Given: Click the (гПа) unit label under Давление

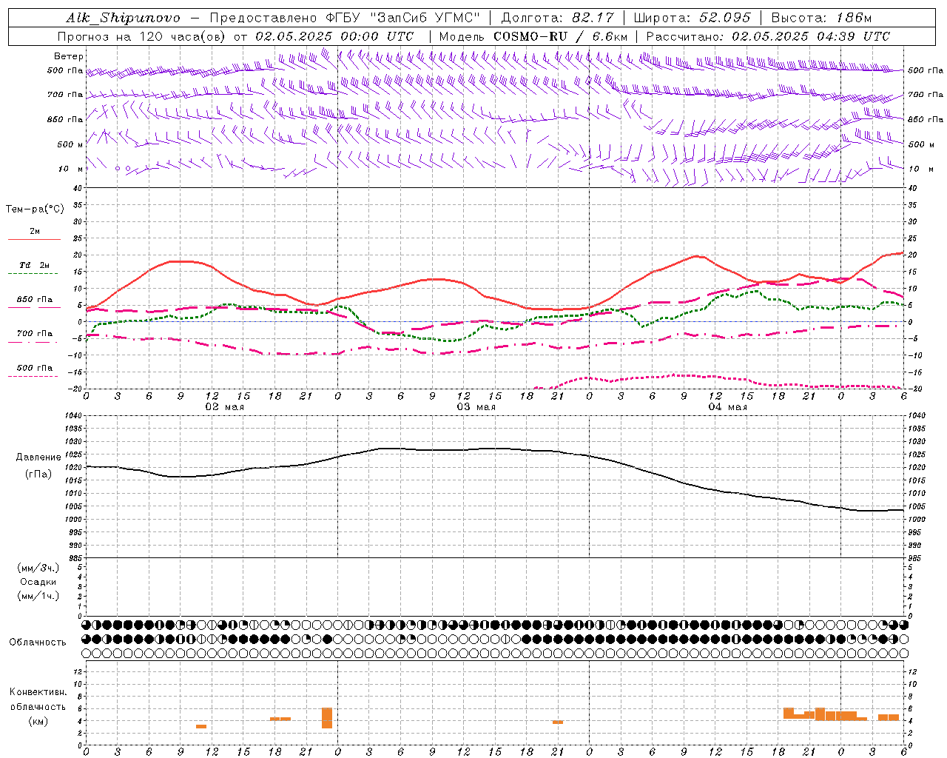Looking at the screenshot, I should tap(38, 474).
